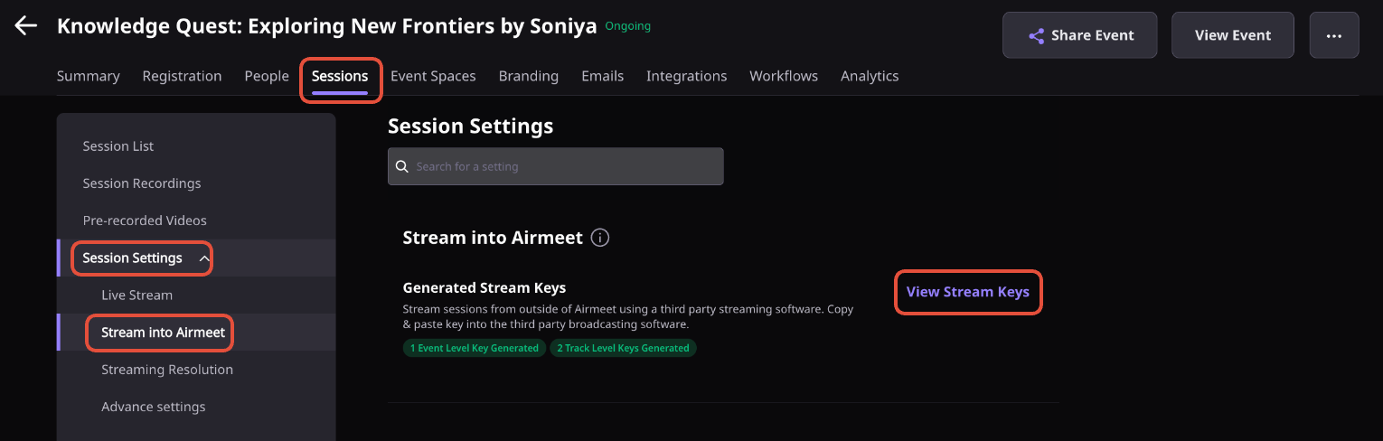Click the share icon on Share Event
1383x441 pixels.
1037,36
